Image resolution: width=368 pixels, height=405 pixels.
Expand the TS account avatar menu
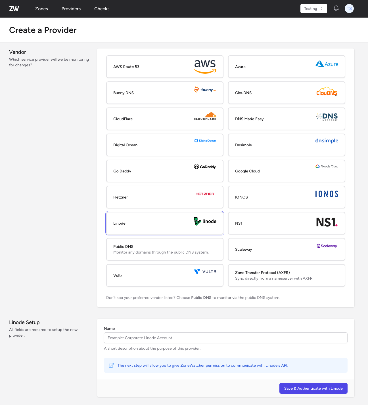point(349,9)
